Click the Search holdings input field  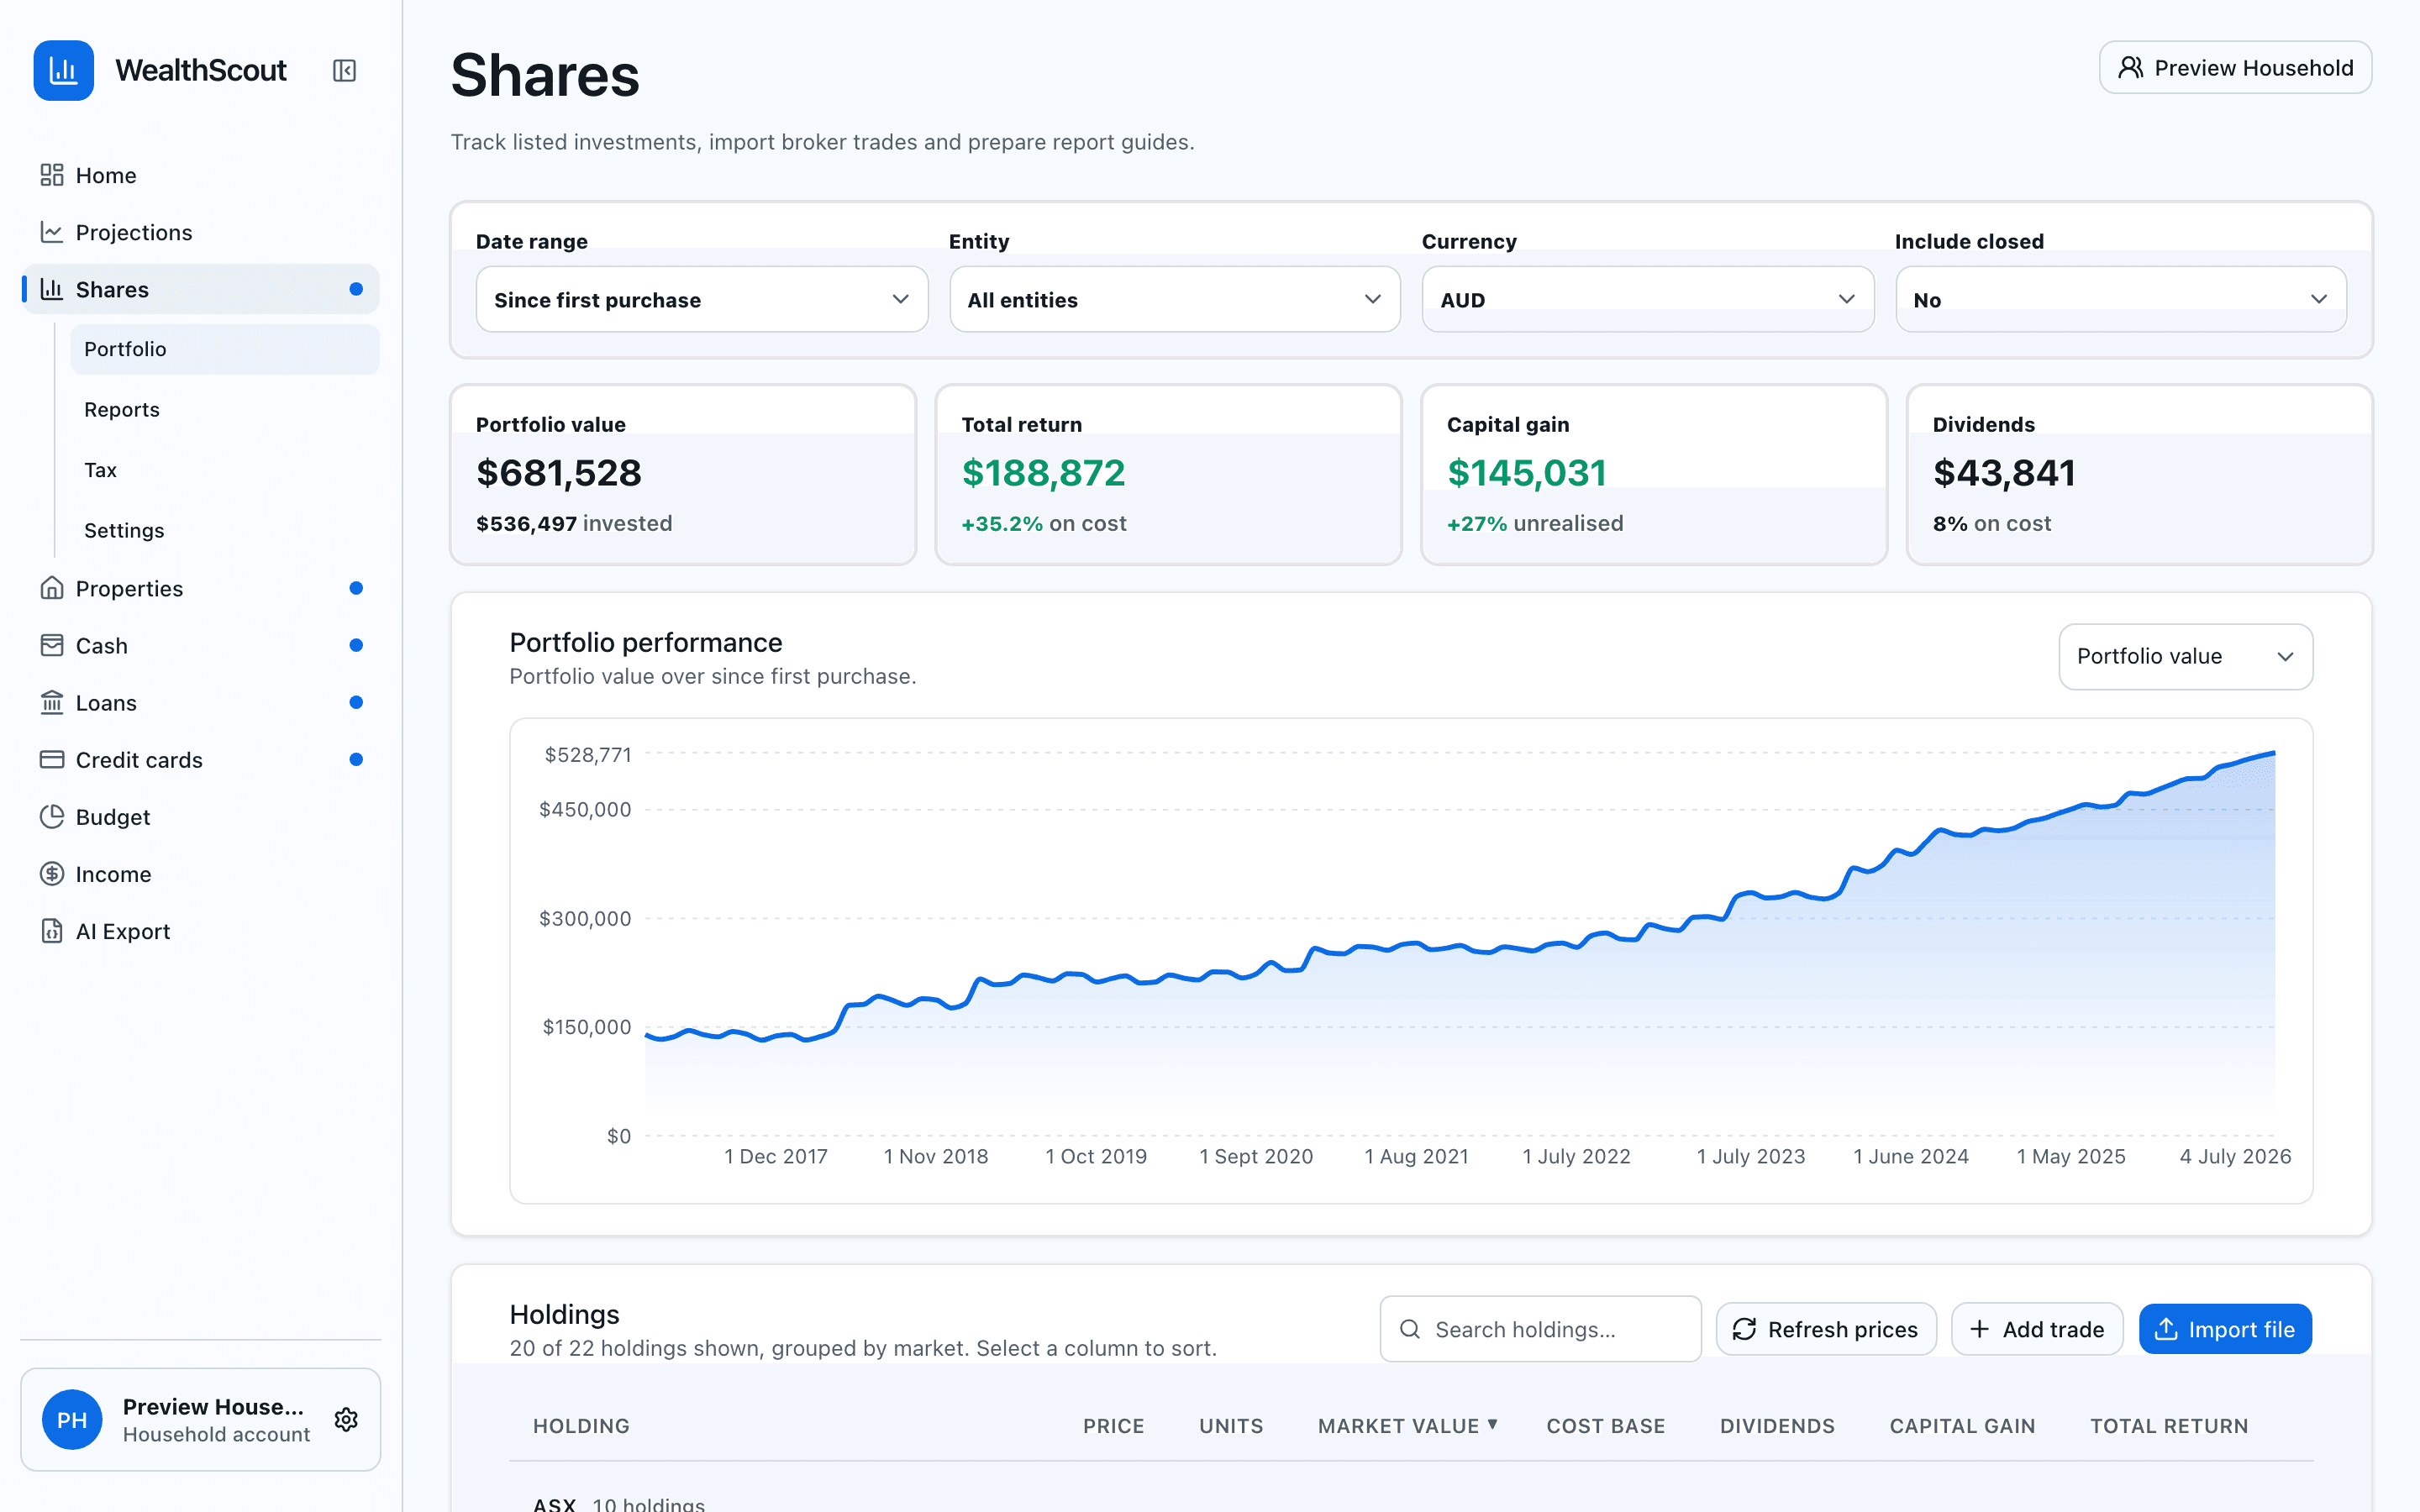click(x=1540, y=1329)
